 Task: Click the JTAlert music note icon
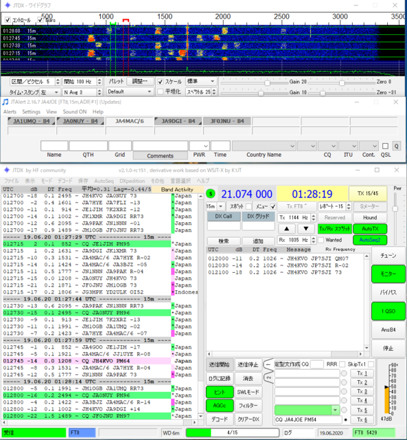tap(5, 102)
